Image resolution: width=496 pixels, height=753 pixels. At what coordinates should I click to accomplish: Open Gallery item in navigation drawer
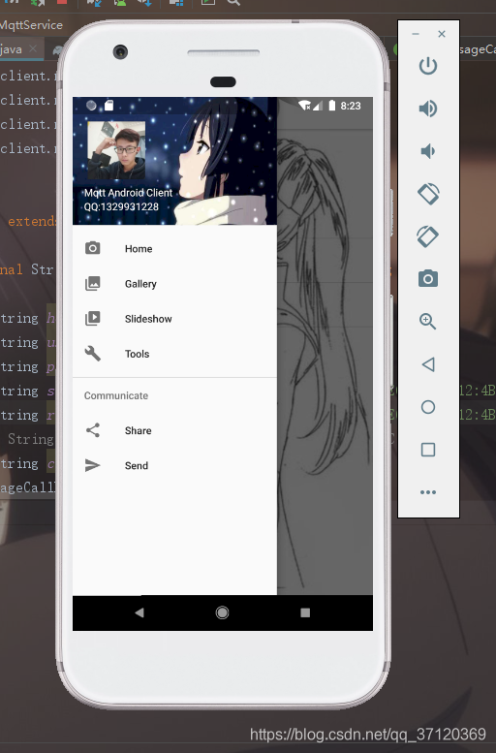tap(174, 284)
